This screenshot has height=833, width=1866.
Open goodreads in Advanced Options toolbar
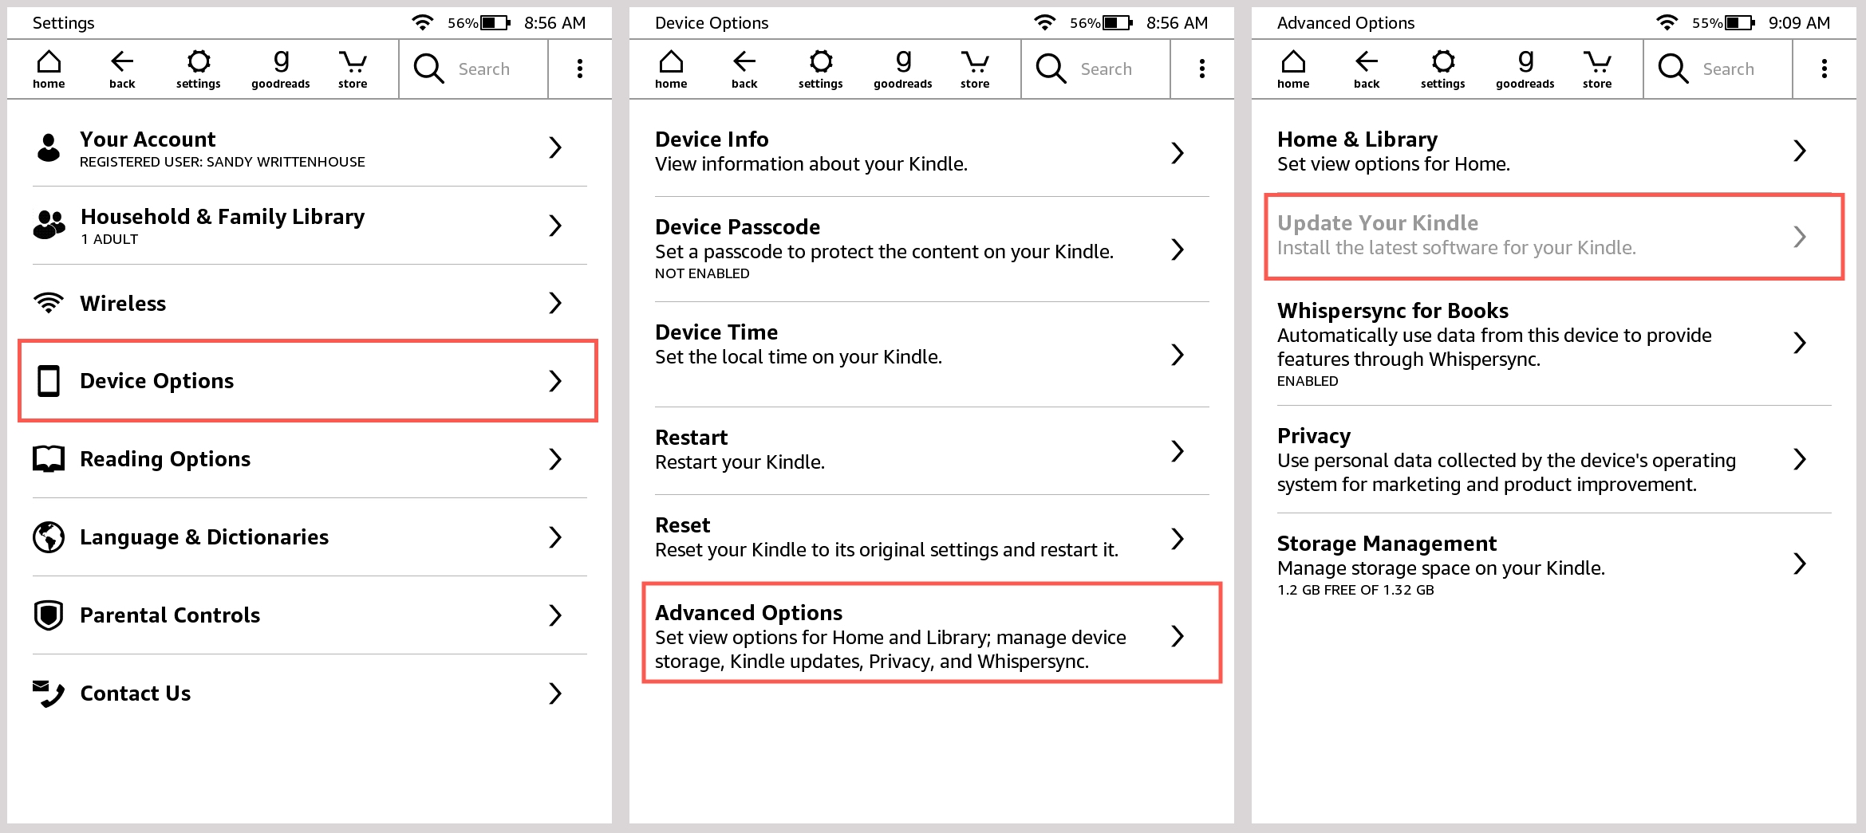pos(1525,69)
